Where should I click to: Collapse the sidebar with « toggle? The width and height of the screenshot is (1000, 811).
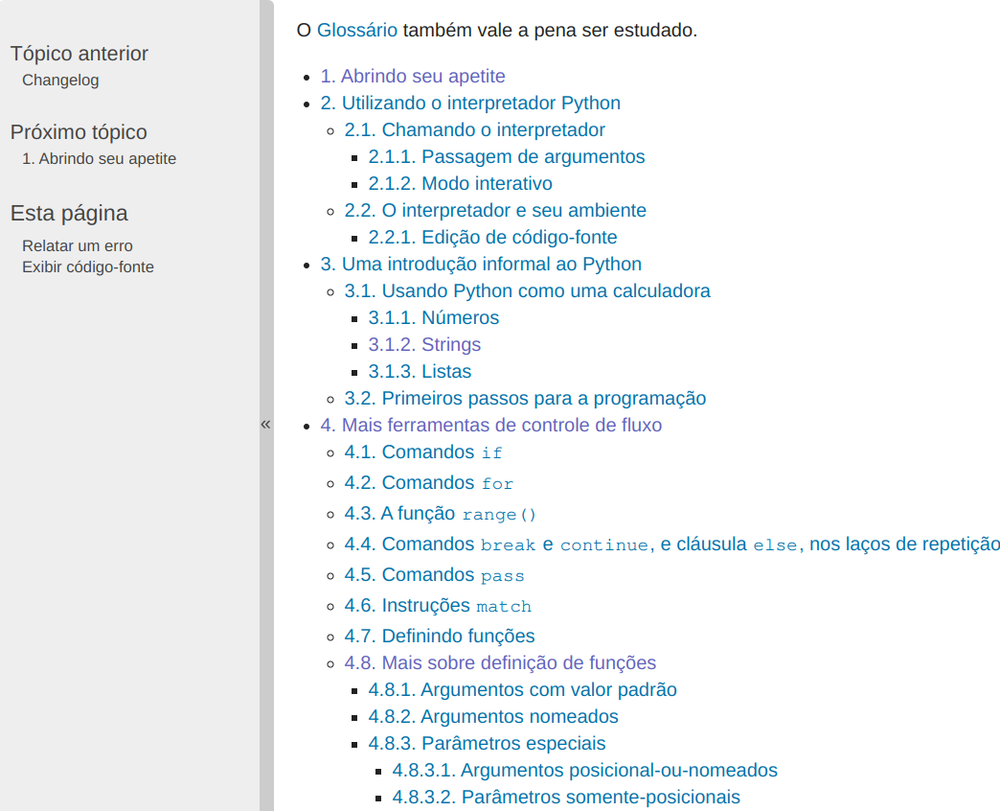[x=265, y=424]
